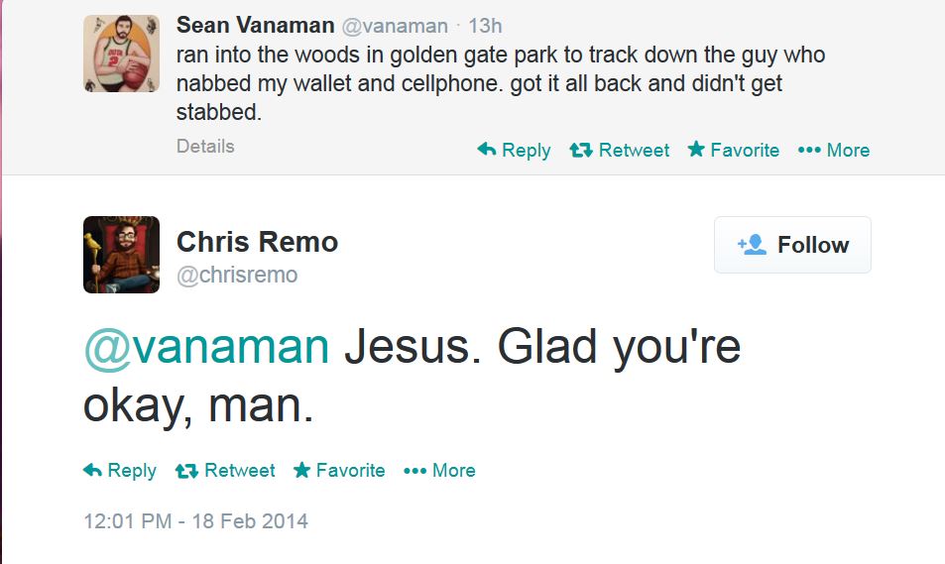Click the reply arrow icon on Sean Vanaman's tweet
Viewport: 945px width, 564px height.
487,150
